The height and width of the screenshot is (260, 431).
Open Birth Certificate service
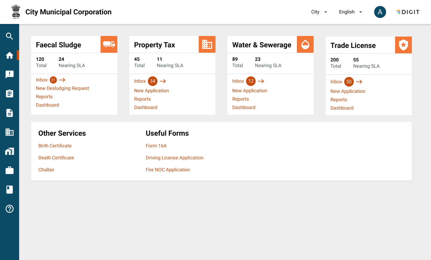coord(55,146)
